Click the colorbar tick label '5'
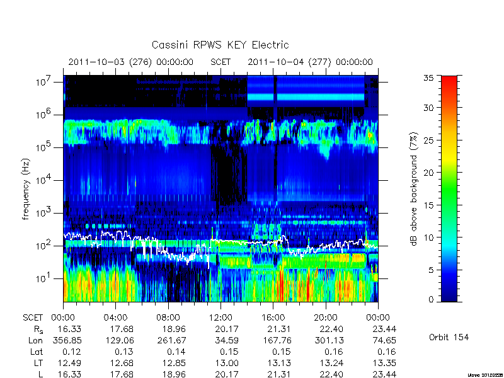504x378 pixels. pos(431,270)
